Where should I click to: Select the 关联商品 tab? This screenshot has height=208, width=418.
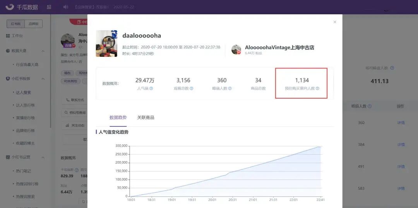[x=146, y=118]
